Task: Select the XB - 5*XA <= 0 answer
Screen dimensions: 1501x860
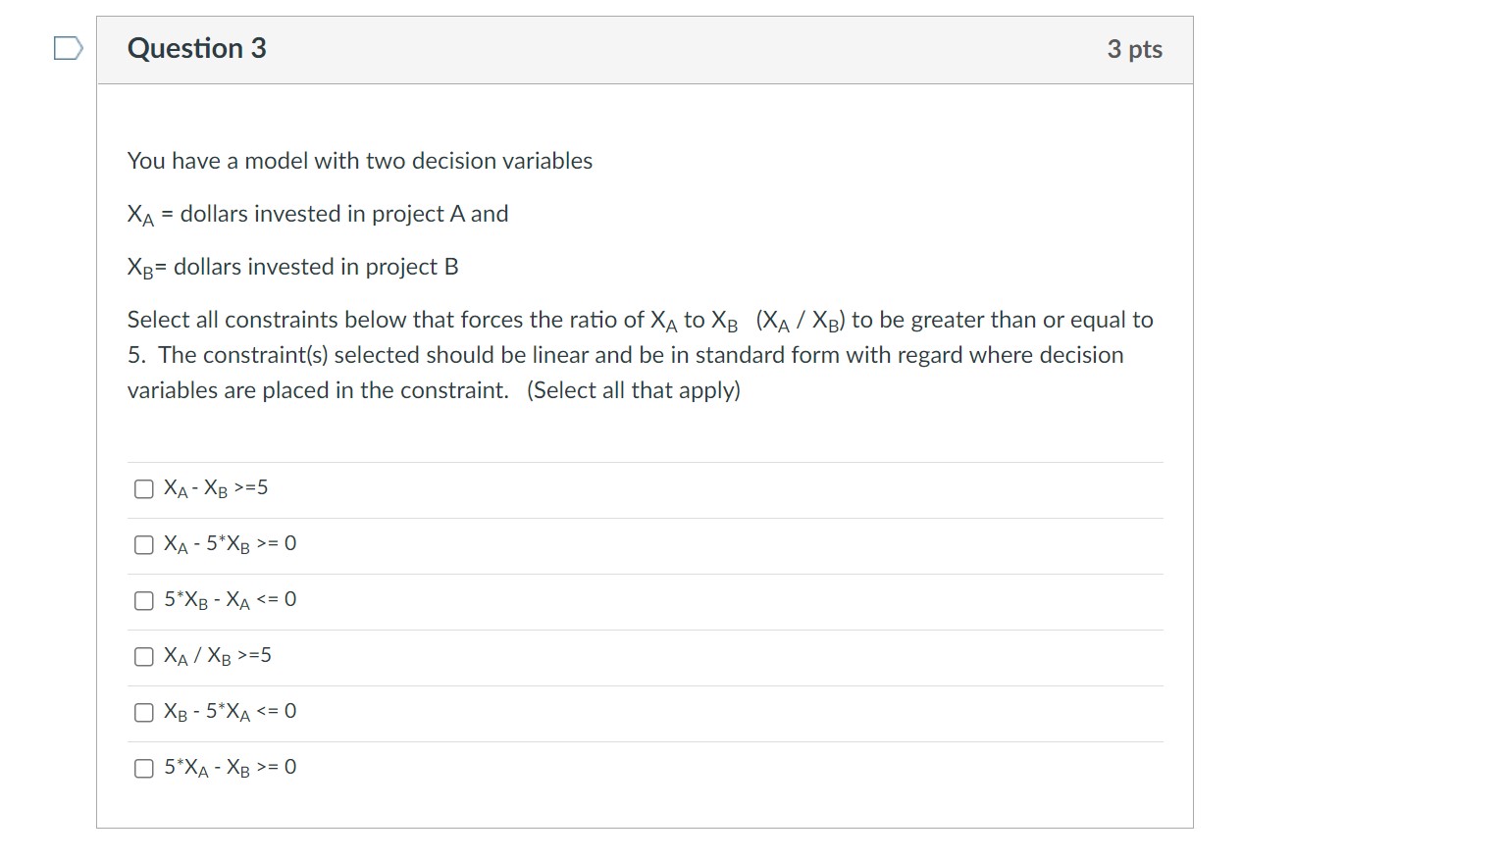Action: click(143, 711)
